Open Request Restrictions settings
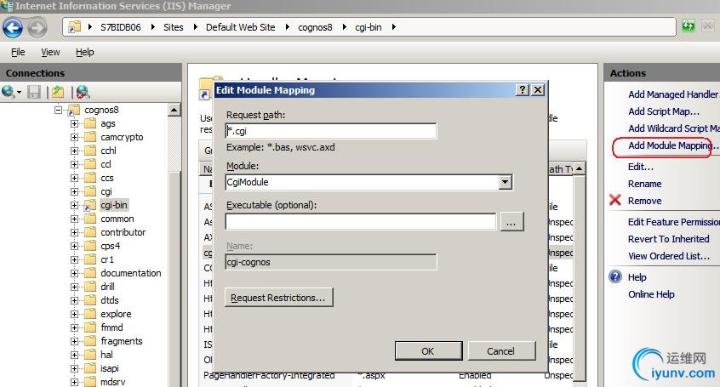The width and height of the screenshot is (720, 387). point(278,298)
